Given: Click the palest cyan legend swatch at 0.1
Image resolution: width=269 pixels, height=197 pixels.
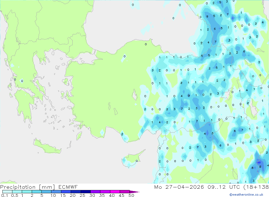Looking at the screenshot, I should pos(7,192).
